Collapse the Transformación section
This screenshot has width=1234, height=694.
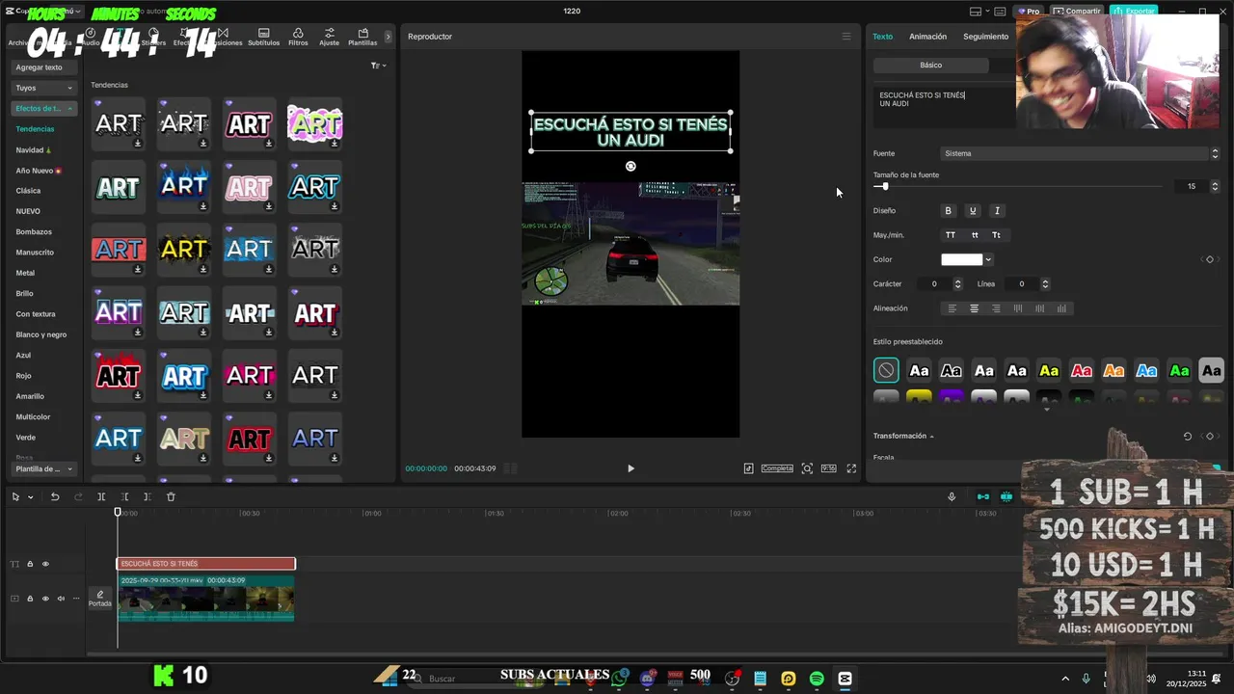point(931,437)
